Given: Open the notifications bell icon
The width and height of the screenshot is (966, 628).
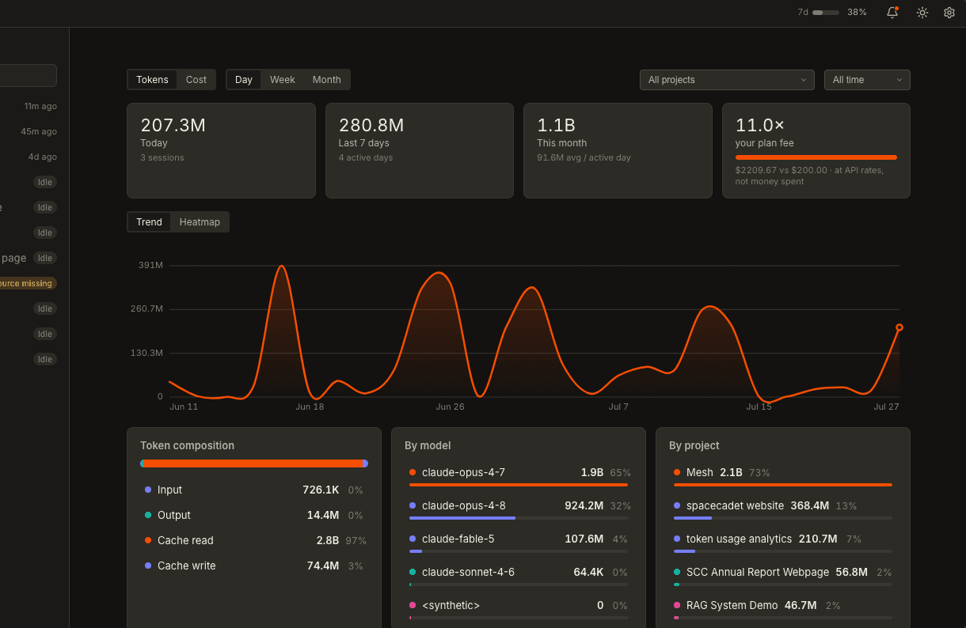Looking at the screenshot, I should (x=892, y=12).
